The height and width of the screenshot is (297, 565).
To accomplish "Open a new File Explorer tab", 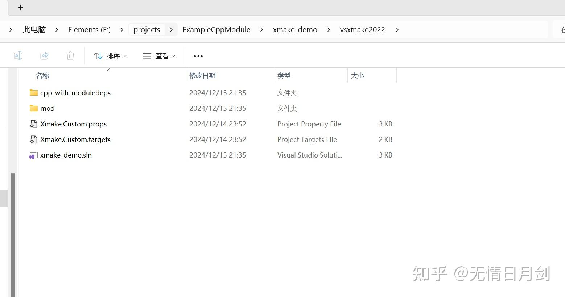I will click(20, 7).
